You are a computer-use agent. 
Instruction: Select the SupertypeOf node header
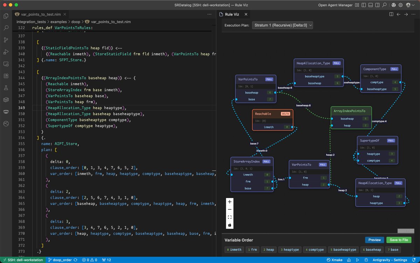pyautogui.click(x=377, y=140)
